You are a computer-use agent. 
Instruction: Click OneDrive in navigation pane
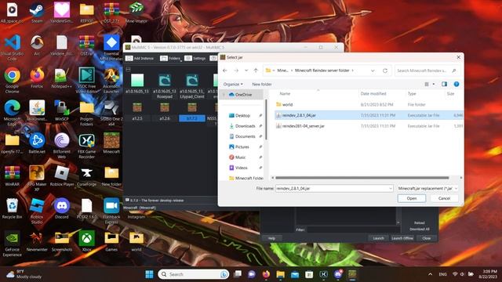243,95
